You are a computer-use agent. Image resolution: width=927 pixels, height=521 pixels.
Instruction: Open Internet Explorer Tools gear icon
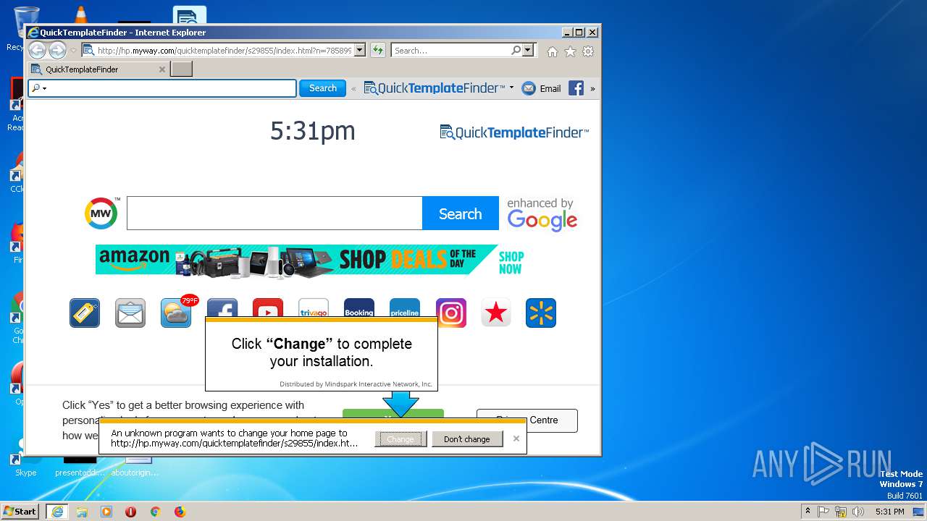(588, 51)
